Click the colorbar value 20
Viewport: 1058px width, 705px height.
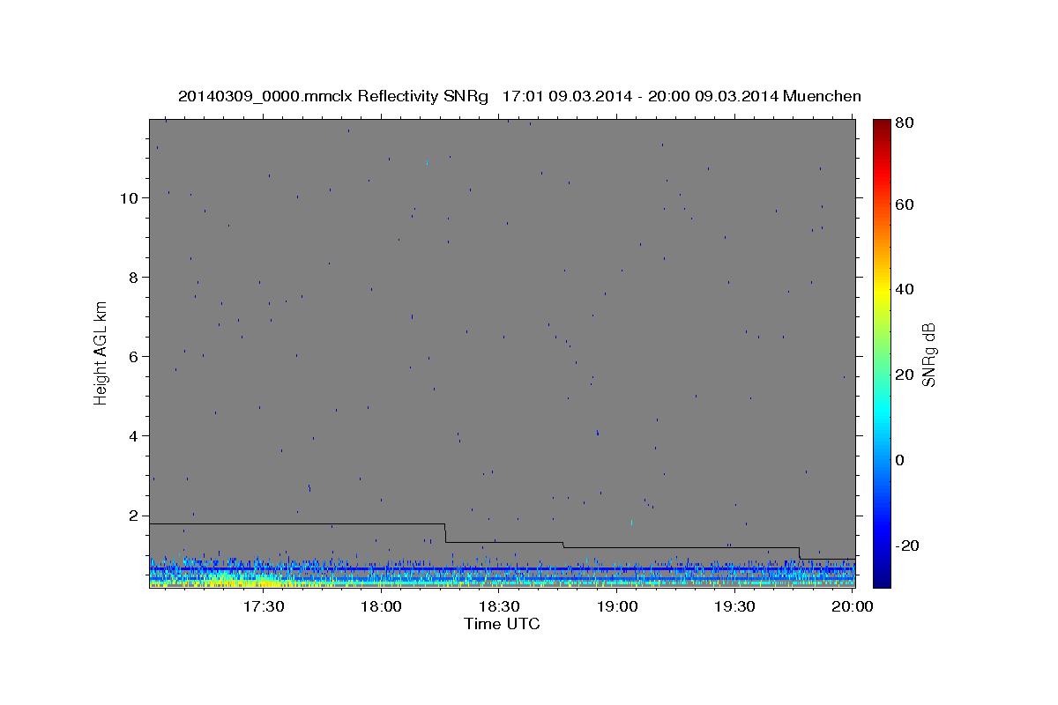(x=906, y=375)
